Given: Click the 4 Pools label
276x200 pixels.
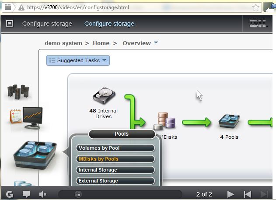Looking at the screenshot, I should click(x=229, y=137).
